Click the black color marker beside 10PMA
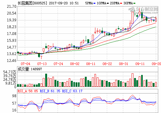 coord(108,3)
